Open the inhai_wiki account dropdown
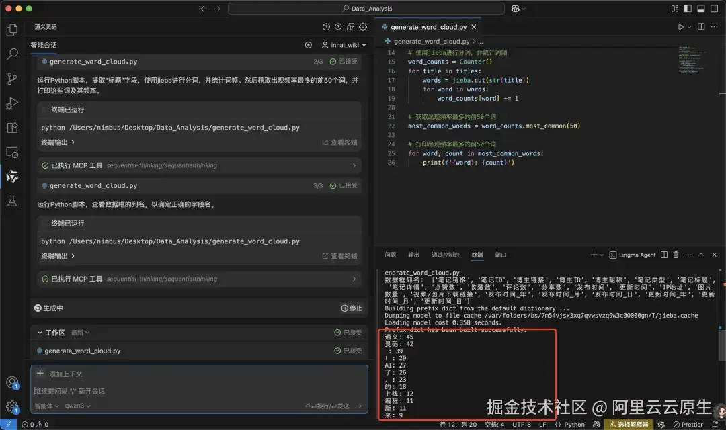The width and height of the screenshot is (726, 430). coord(344,45)
